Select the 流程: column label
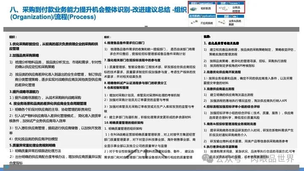The height and width of the screenshot is (171, 304). point(207,36)
